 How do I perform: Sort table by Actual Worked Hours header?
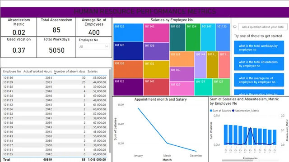tap(37, 72)
